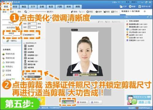Click the 旋转 rotate toolbar icon

pyautogui.click(x=97, y=12)
